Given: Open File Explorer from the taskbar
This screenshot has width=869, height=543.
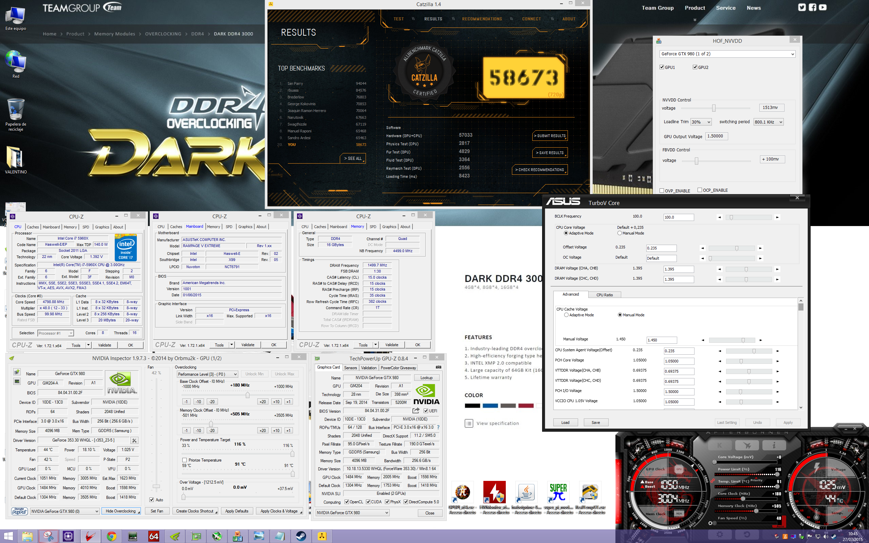Looking at the screenshot, I should point(27,536).
